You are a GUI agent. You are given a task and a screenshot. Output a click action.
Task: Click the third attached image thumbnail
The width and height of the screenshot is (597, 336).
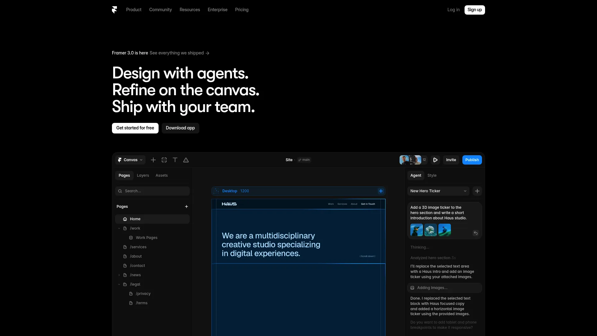point(445,230)
